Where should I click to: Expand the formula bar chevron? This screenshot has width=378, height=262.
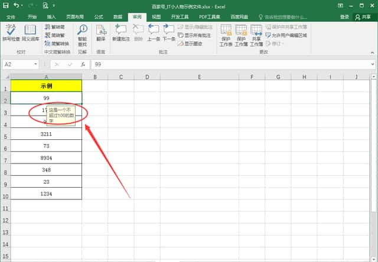click(x=373, y=64)
